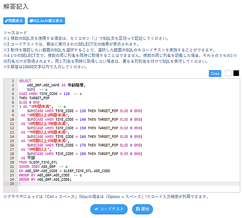This screenshot has width=242, height=218.
Task: Click the 問題表示 button with pencil icon
Action: [15, 21]
